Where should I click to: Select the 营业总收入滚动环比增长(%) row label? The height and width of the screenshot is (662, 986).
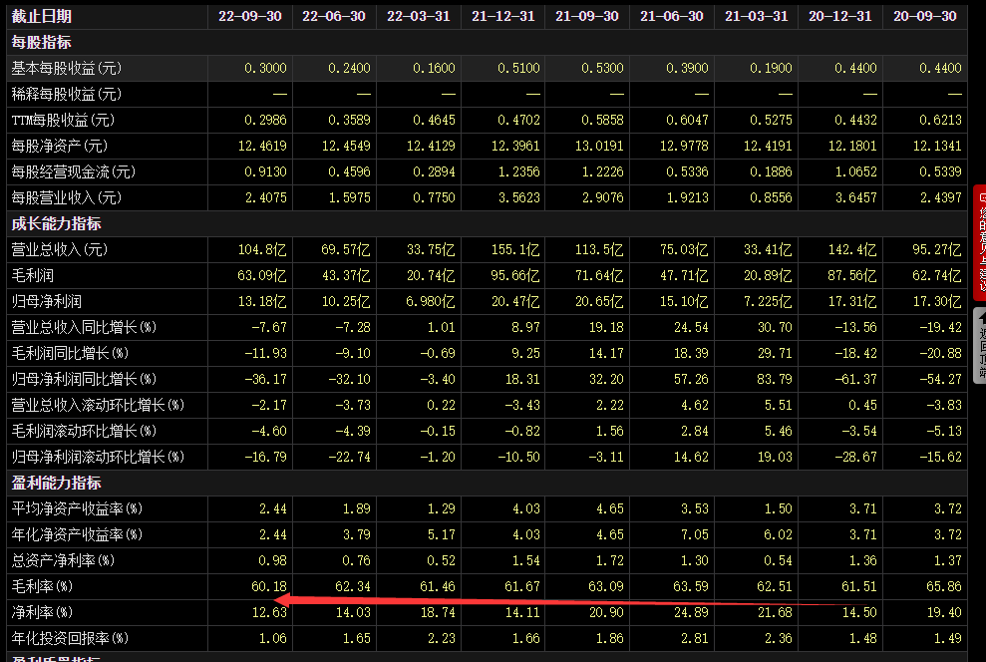tap(98, 405)
